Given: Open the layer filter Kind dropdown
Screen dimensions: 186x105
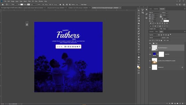Looking at the screenshot, I should [153, 35].
